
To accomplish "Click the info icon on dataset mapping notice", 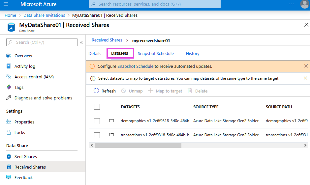I will tap(93, 79).
